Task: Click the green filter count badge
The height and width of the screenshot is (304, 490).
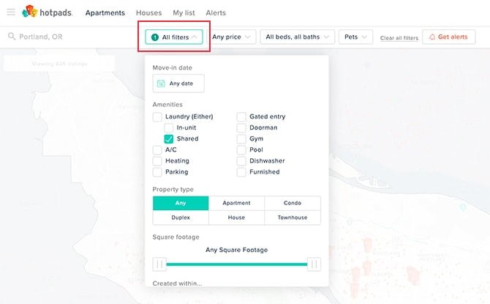Action: tap(155, 37)
